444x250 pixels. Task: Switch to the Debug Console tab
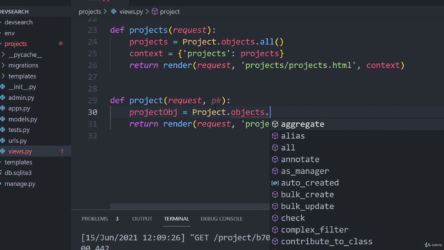point(221,219)
